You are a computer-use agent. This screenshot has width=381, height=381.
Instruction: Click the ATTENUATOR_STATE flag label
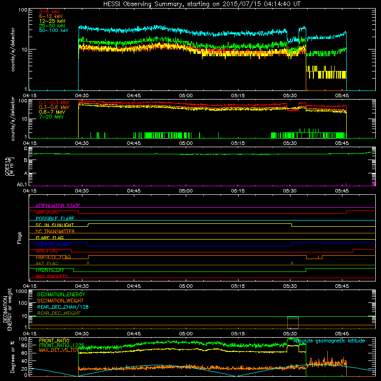[x=58, y=206]
